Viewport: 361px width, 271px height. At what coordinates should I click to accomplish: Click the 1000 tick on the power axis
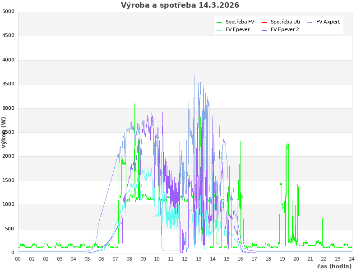click(8, 205)
